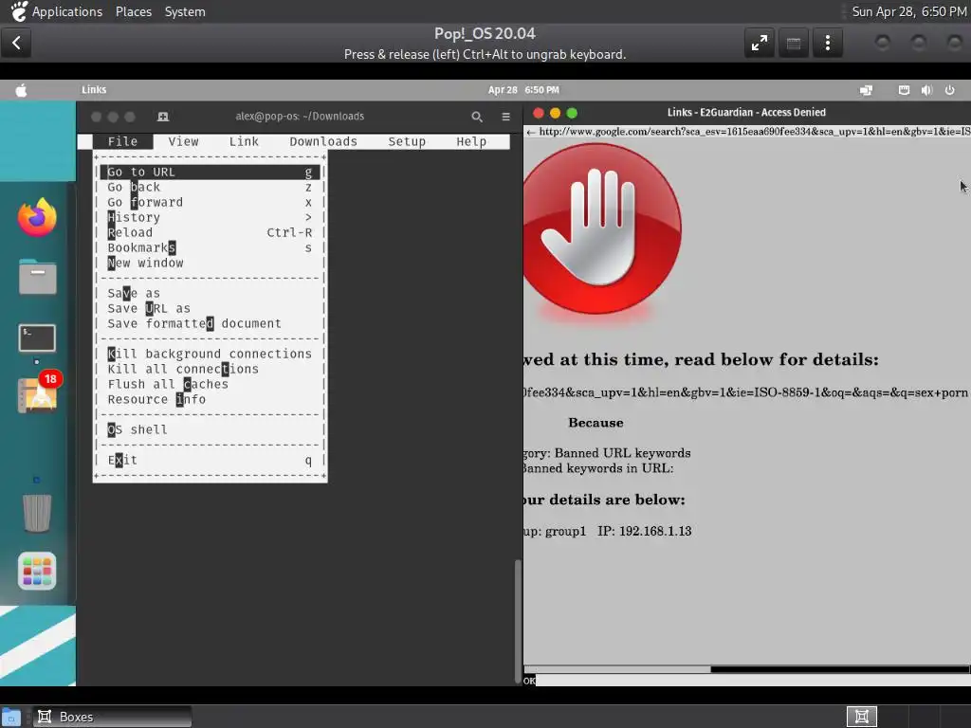Click the GNOME foot logo in the top panel

(x=19, y=11)
